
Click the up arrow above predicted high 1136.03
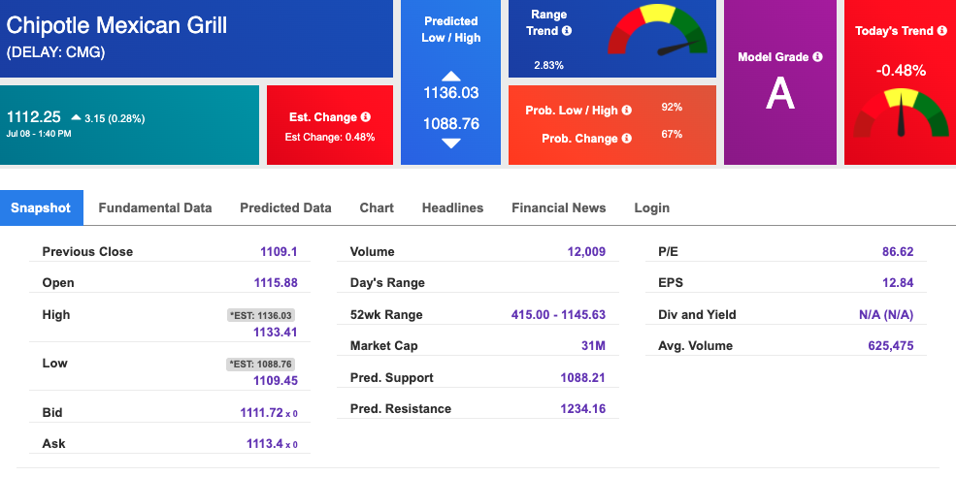pyautogui.click(x=450, y=77)
